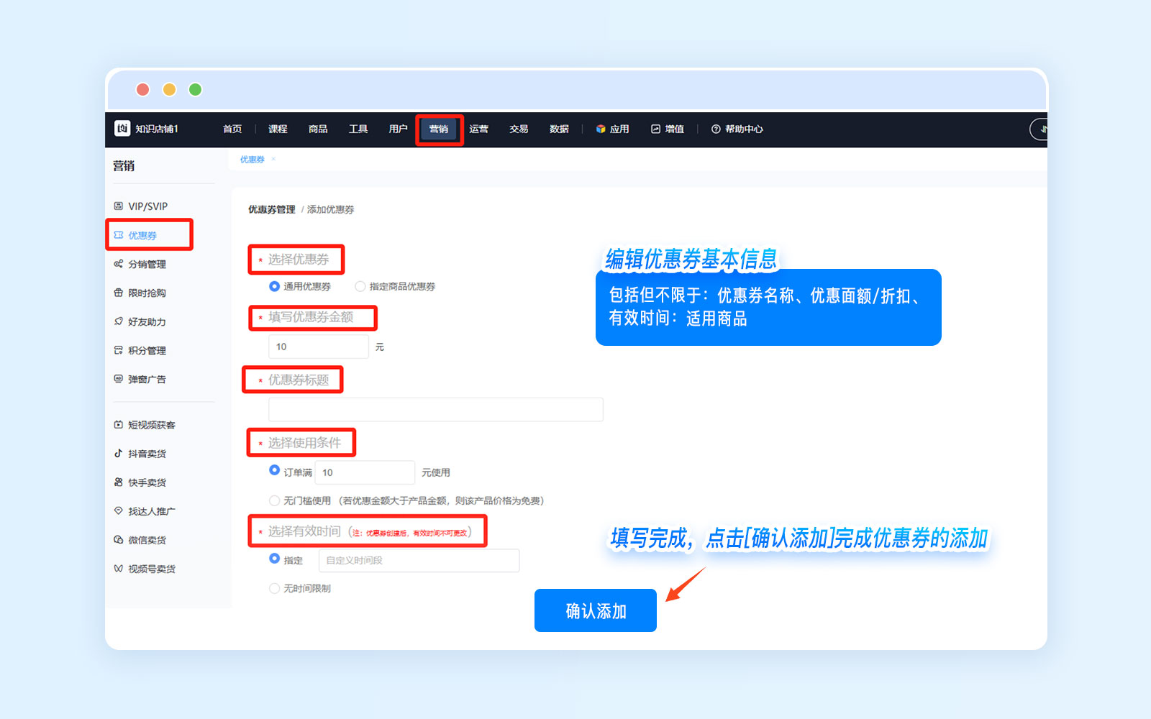1151x719 pixels.
Task: Open 课程 menu in top navigation
Action: (278, 129)
